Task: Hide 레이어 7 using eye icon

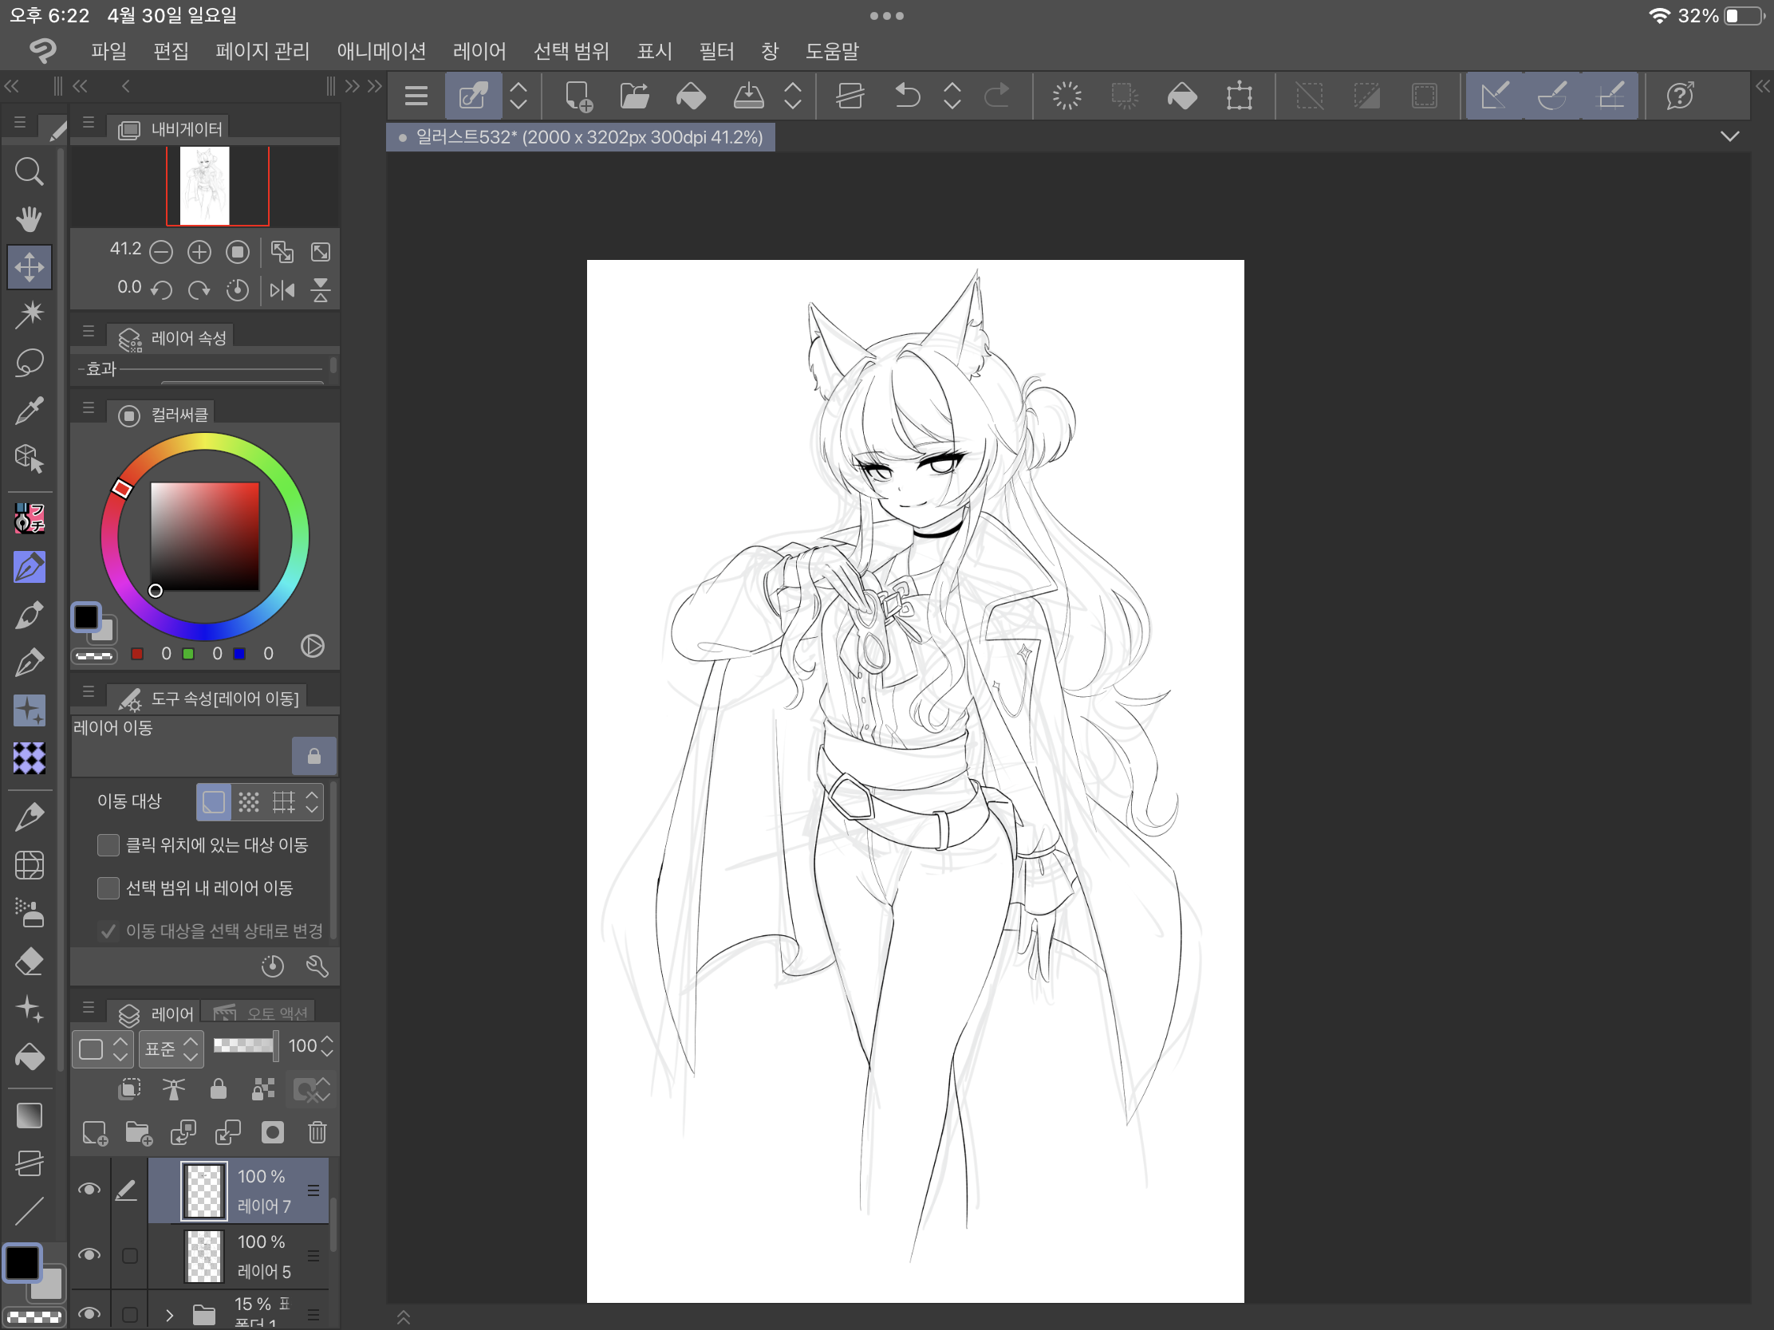Action: pos(89,1189)
